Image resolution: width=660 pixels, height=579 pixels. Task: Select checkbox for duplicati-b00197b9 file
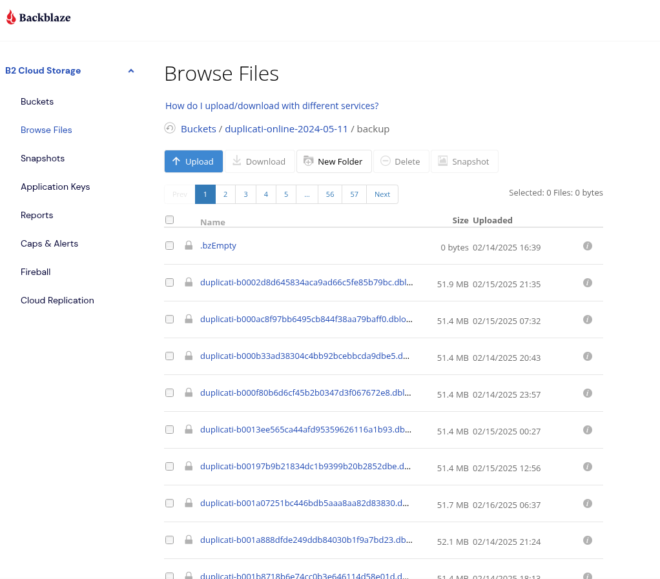(x=170, y=467)
